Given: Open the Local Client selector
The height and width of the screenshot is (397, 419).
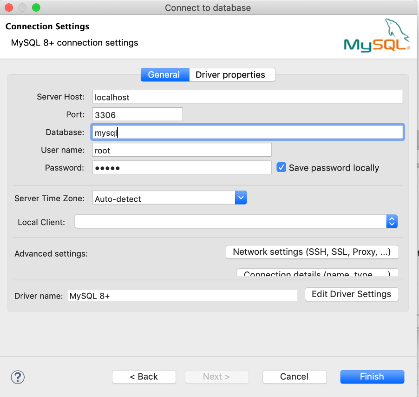Looking at the screenshot, I should pos(392,221).
